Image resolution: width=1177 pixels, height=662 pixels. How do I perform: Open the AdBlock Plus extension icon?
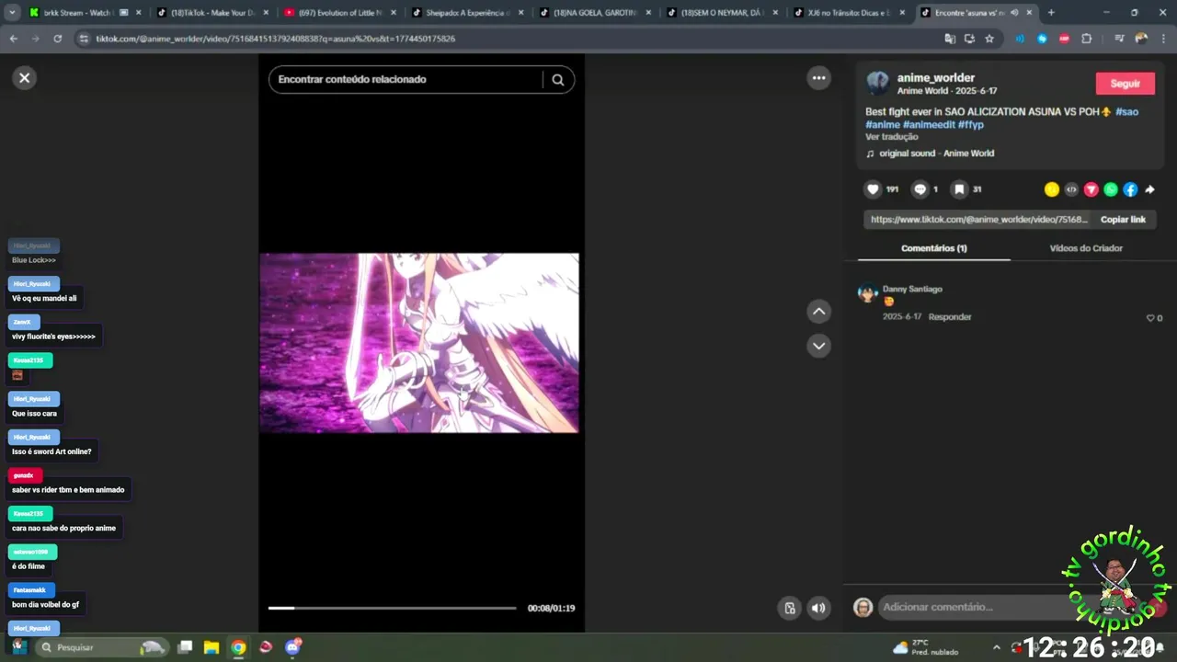(1064, 39)
